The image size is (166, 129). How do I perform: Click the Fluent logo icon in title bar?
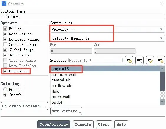pyautogui.click(x=4, y=4)
